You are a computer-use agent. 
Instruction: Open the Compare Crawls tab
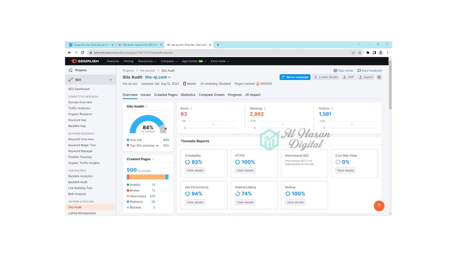click(212, 95)
